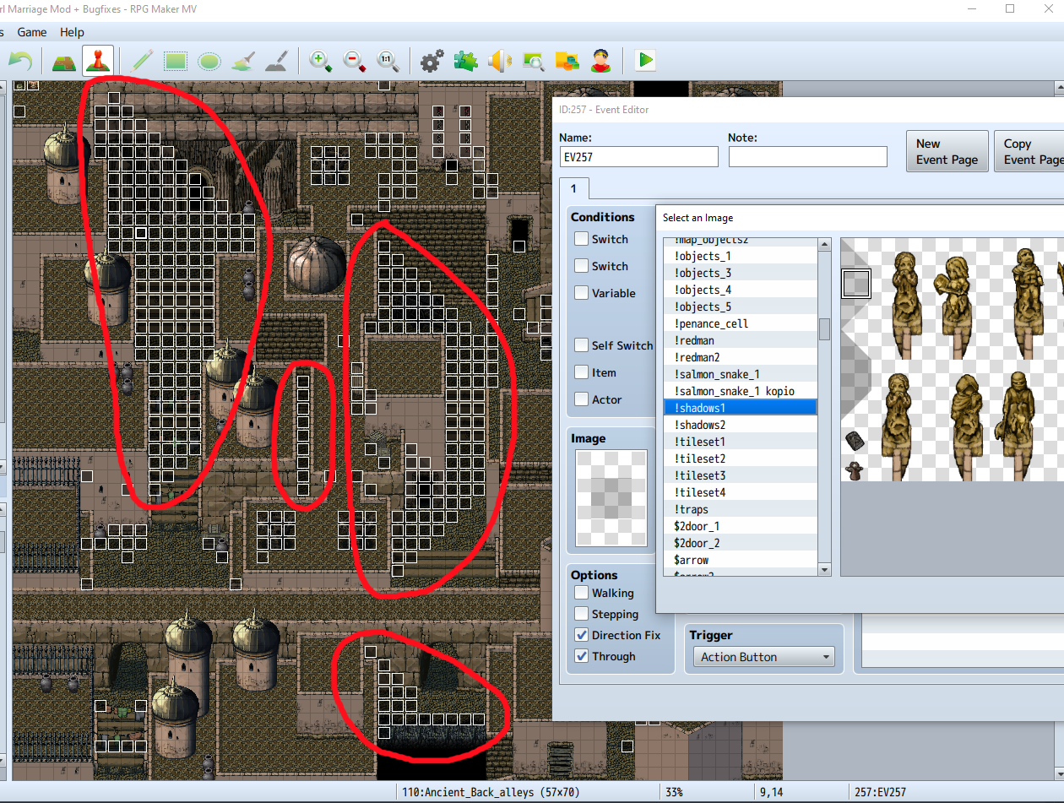This screenshot has width=1064, height=803.
Task: Select !tileset4 in image list
Action: [741, 492]
